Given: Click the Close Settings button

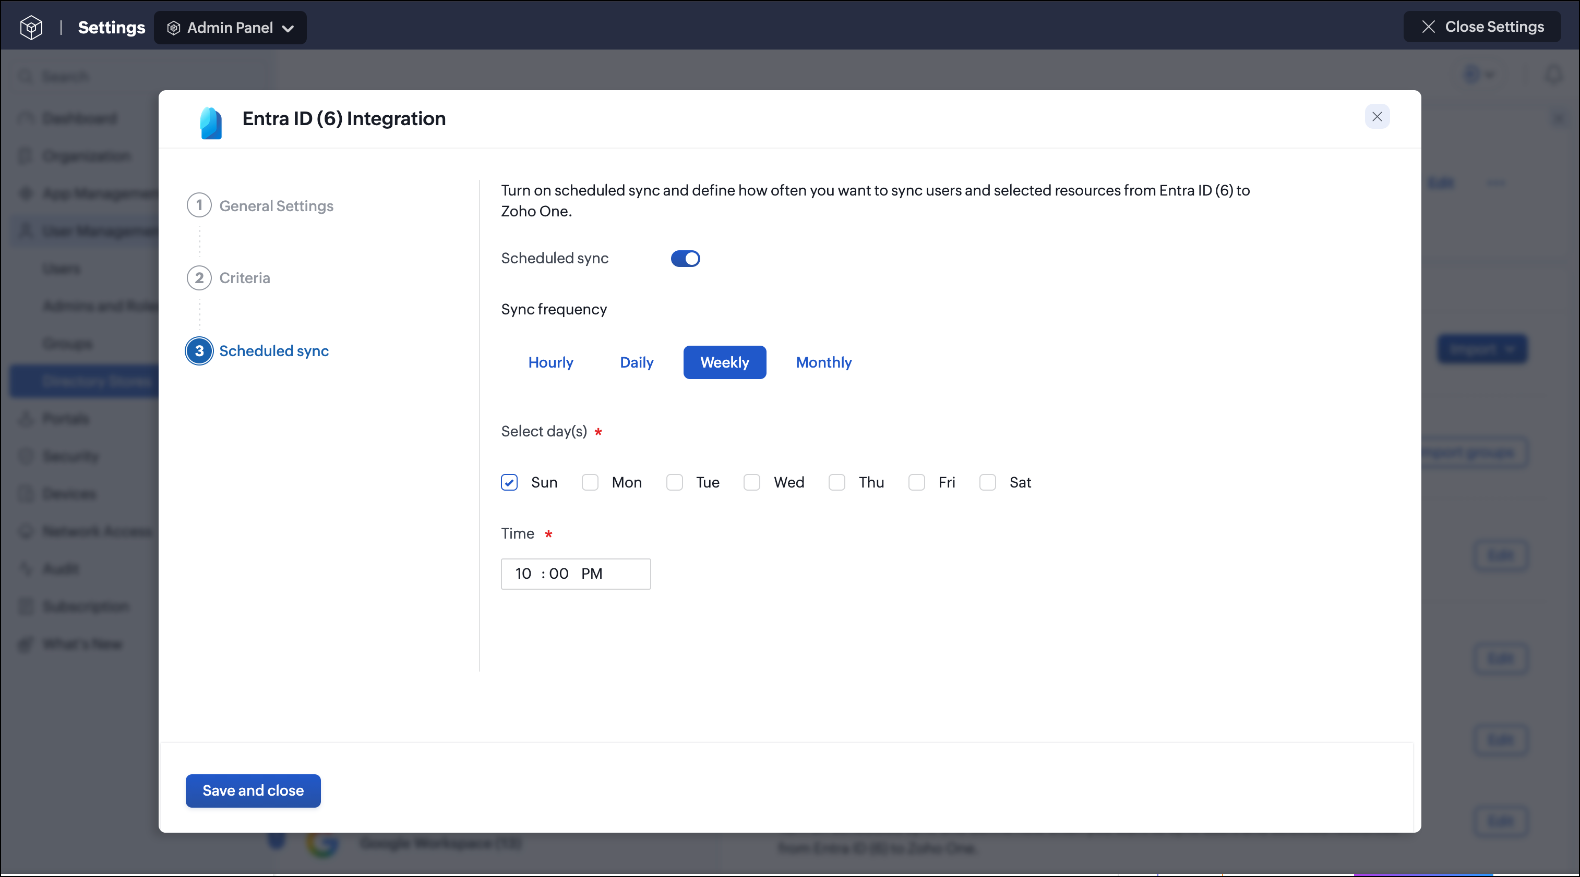Looking at the screenshot, I should click(x=1482, y=27).
